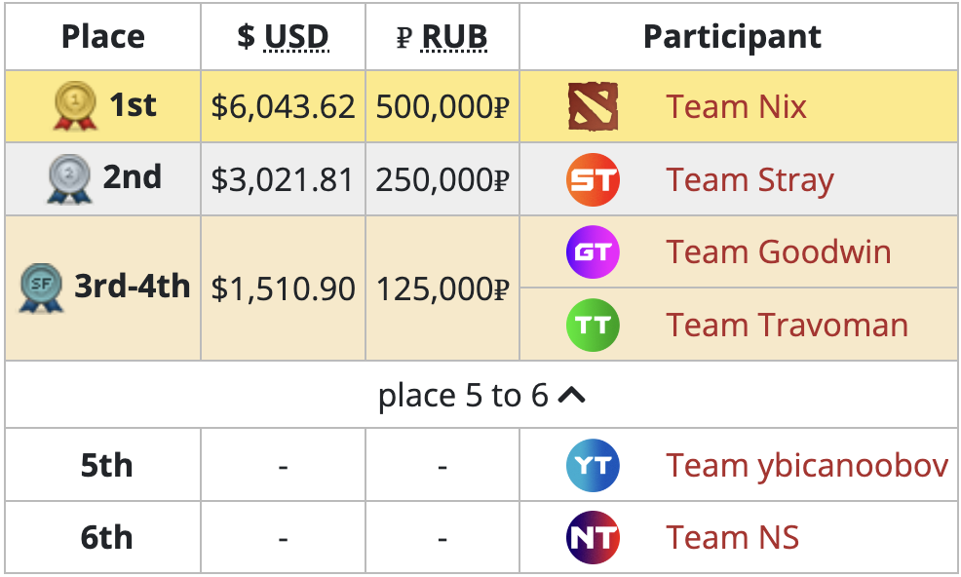
Task: Click the silver 2nd place medal
Action: [x=69, y=180]
